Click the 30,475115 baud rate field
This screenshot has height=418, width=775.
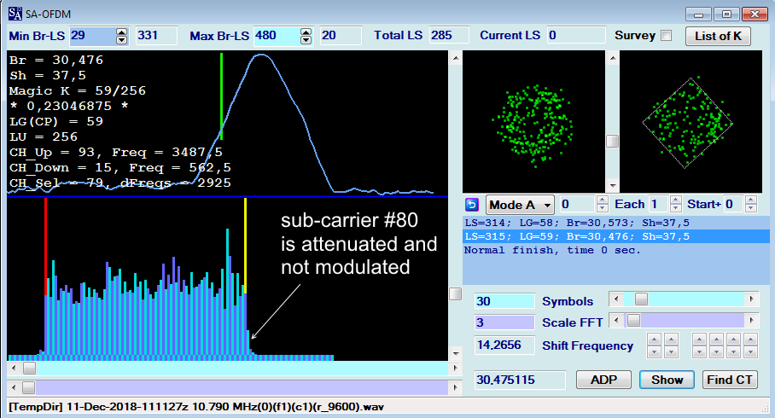pos(520,380)
